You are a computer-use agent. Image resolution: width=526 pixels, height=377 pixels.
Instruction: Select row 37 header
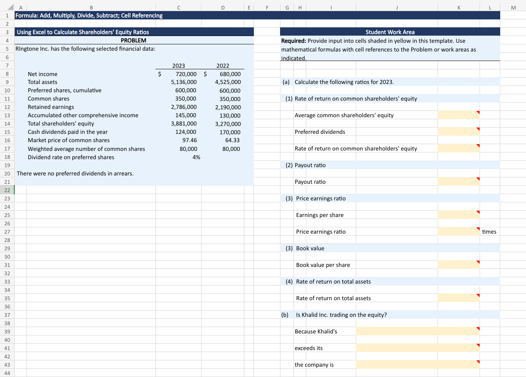click(7, 315)
